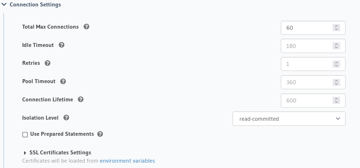The width and height of the screenshot is (360, 168).
Task: Show help for Connection Lifetime
Action: coord(81,100)
